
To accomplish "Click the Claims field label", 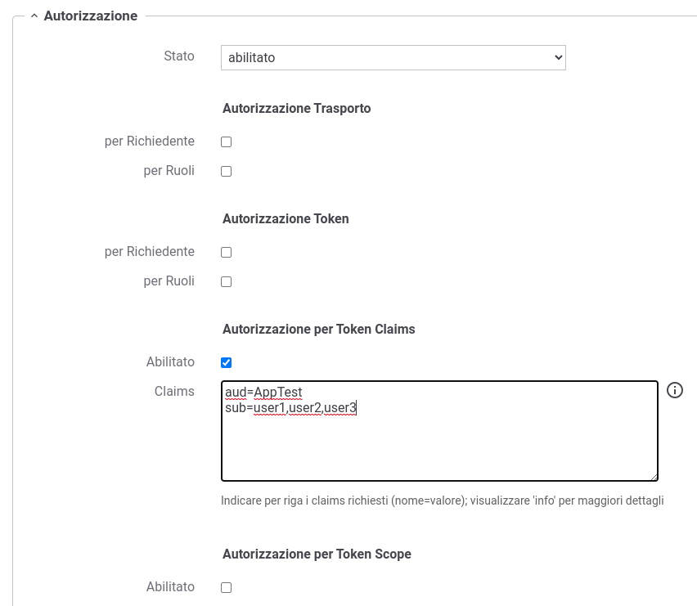I will (x=174, y=391).
